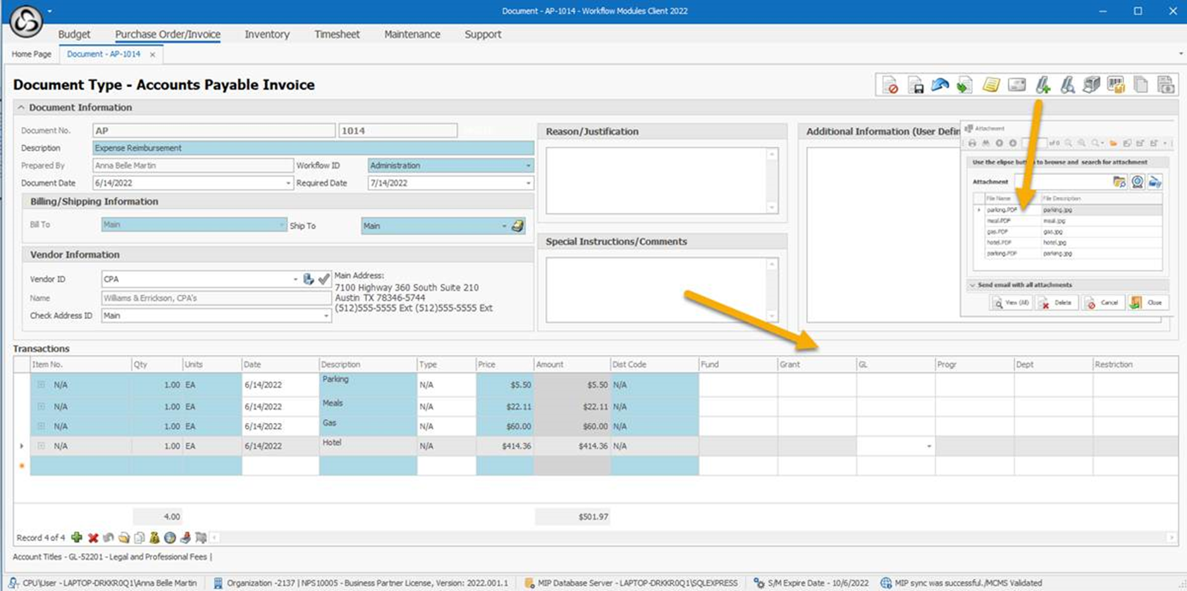Collapse the Document Information section
1187x591 pixels.
point(21,107)
